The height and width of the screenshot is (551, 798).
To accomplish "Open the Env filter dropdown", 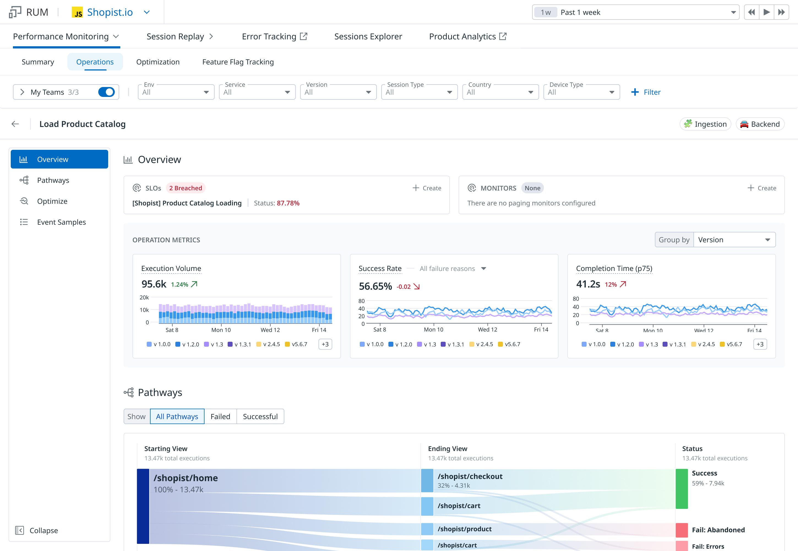I will pos(176,92).
